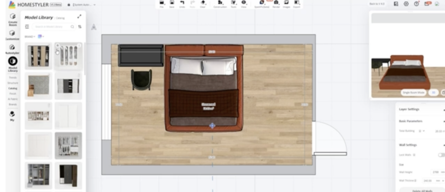Click the help icon at top right

[x=416, y=4]
